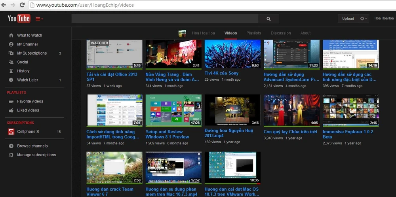Click the URL address bar

212,5
